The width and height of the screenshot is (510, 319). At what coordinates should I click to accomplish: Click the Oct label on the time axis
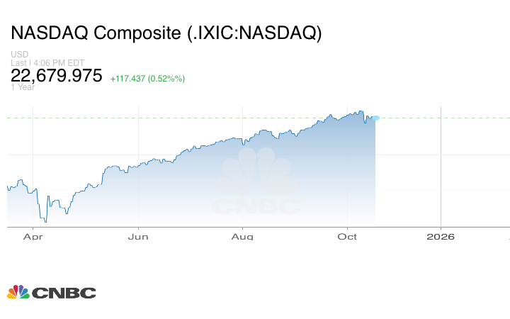click(x=347, y=237)
